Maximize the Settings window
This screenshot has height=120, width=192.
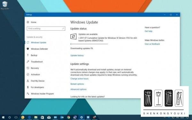click(x=171, y=15)
